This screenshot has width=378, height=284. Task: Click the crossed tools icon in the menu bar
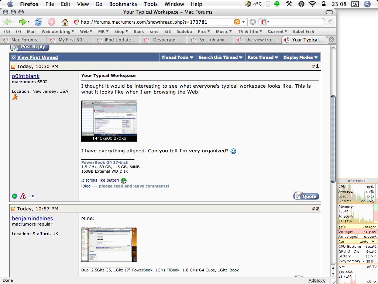[289, 4]
